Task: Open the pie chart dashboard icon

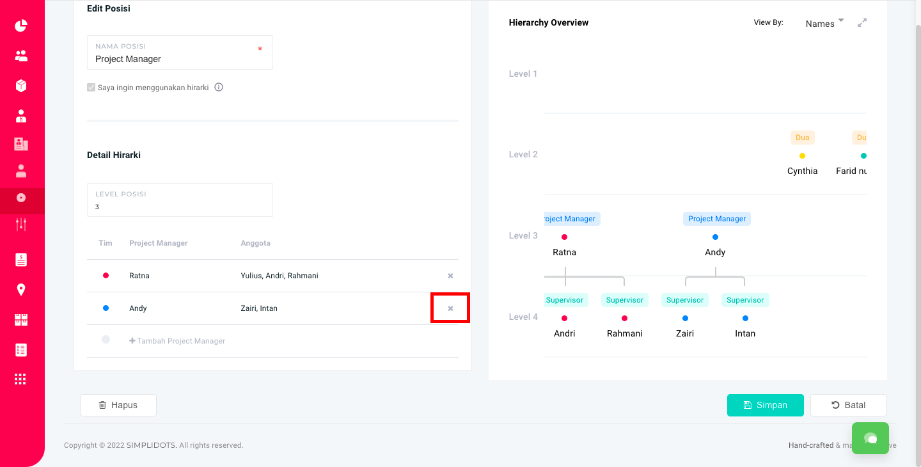Action: point(21,26)
